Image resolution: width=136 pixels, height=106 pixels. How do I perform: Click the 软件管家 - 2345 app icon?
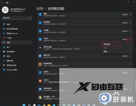[40, 98]
